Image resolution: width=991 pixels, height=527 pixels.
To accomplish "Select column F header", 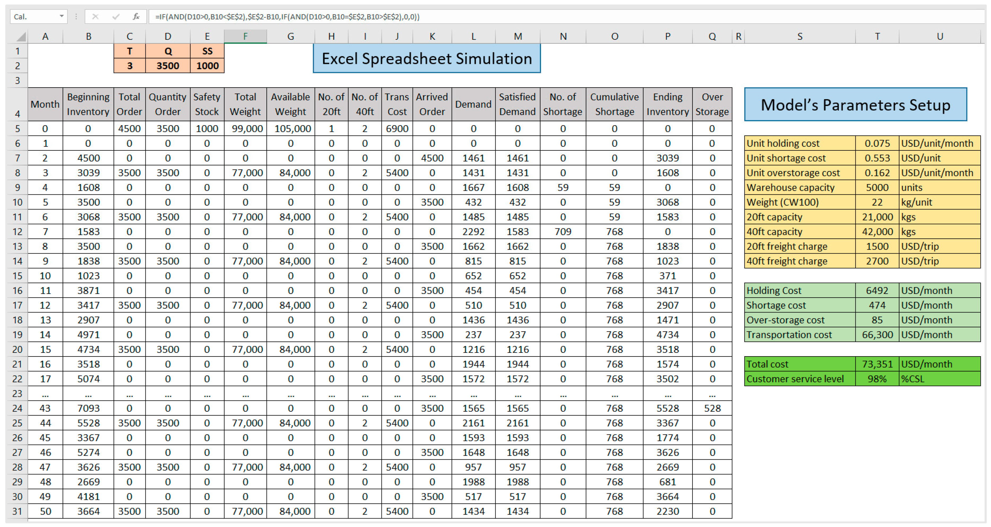I will click(245, 37).
